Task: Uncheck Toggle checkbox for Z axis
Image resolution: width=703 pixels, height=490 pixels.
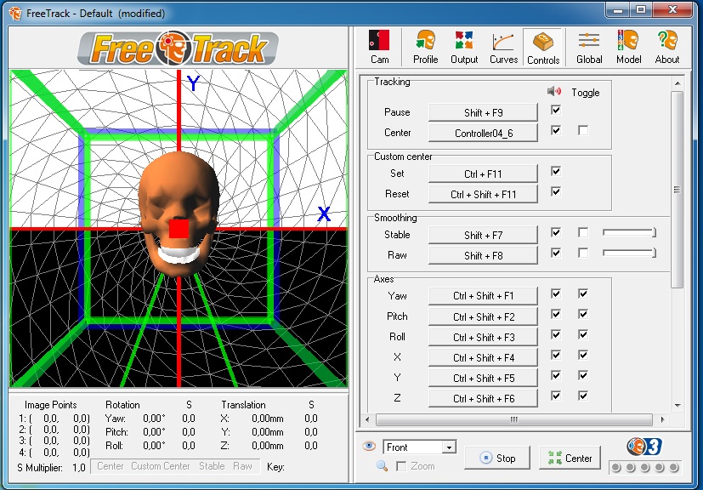Action: pos(583,396)
